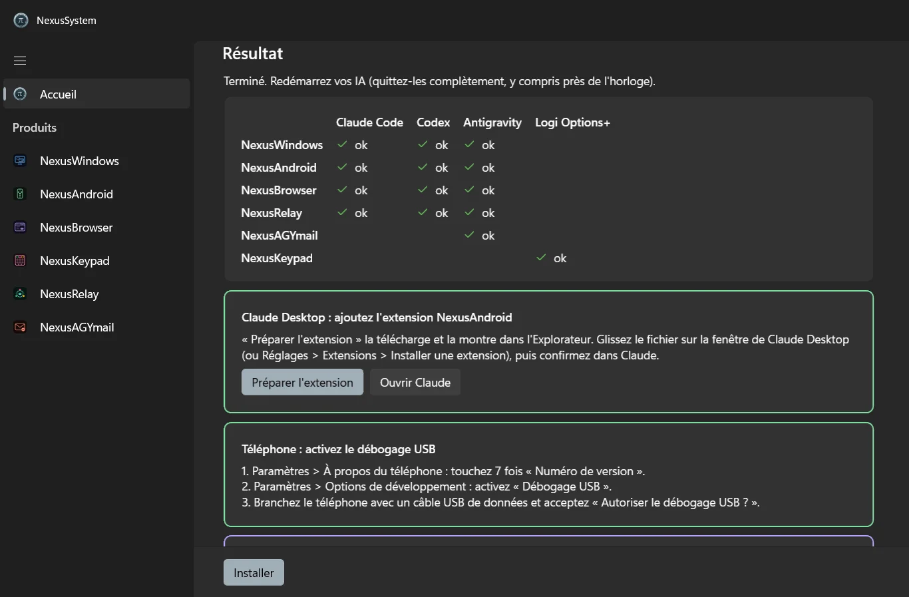Image resolution: width=909 pixels, height=597 pixels.
Task: Click the NexusKeypad sidebar icon
Action: tap(20, 260)
